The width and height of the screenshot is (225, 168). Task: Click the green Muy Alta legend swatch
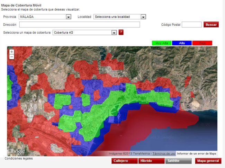point(162,43)
